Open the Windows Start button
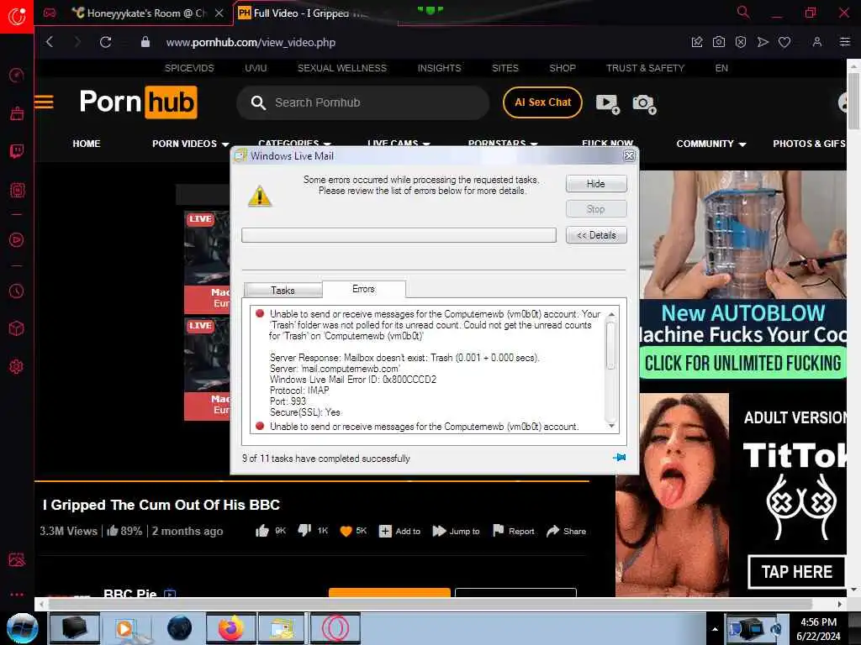Image resolution: width=861 pixels, height=645 pixels. [x=22, y=628]
